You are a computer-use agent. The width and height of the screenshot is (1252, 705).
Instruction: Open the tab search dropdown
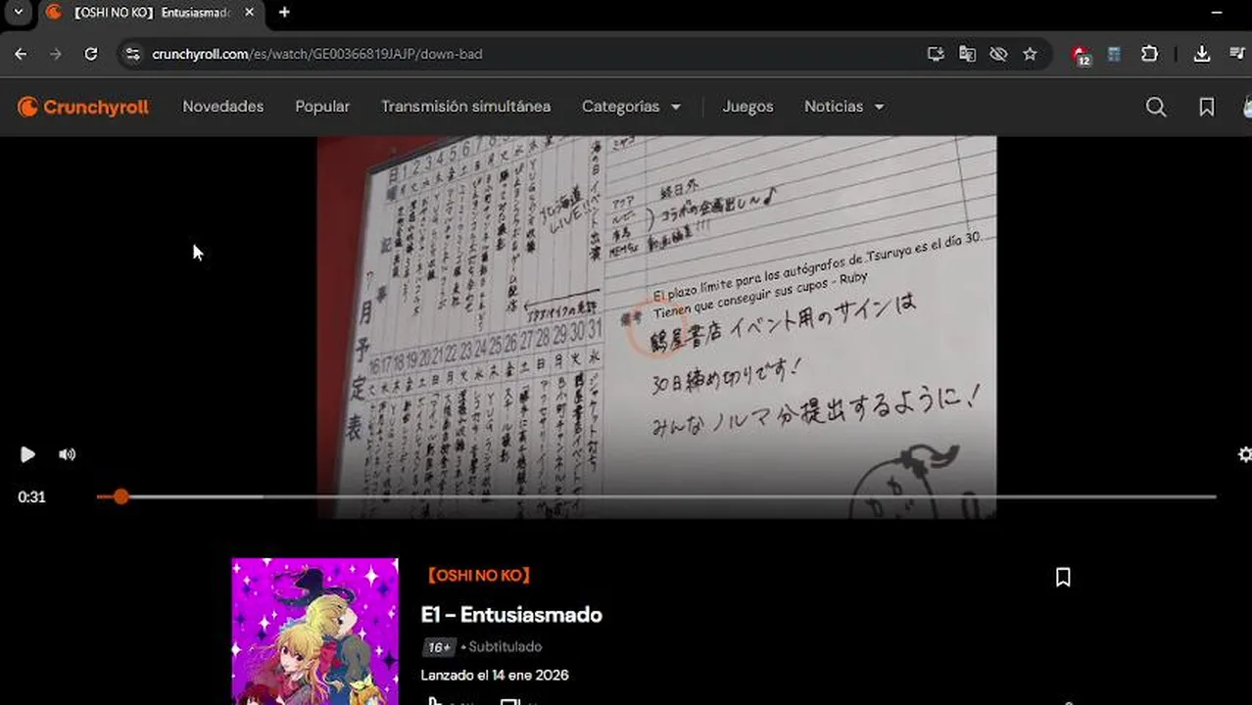tap(18, 13)
